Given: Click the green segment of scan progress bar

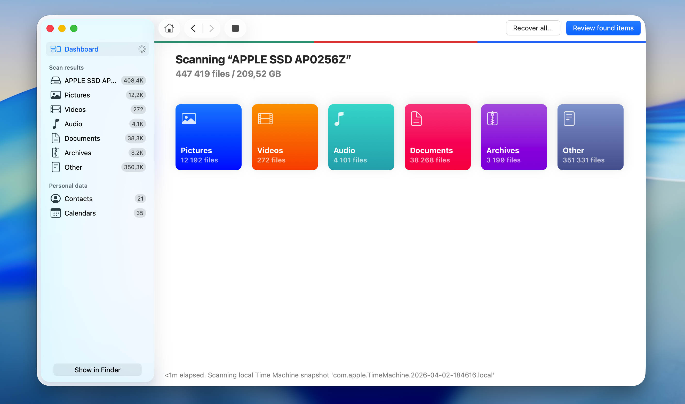Looking at the screenshot, I should point(234,42).
